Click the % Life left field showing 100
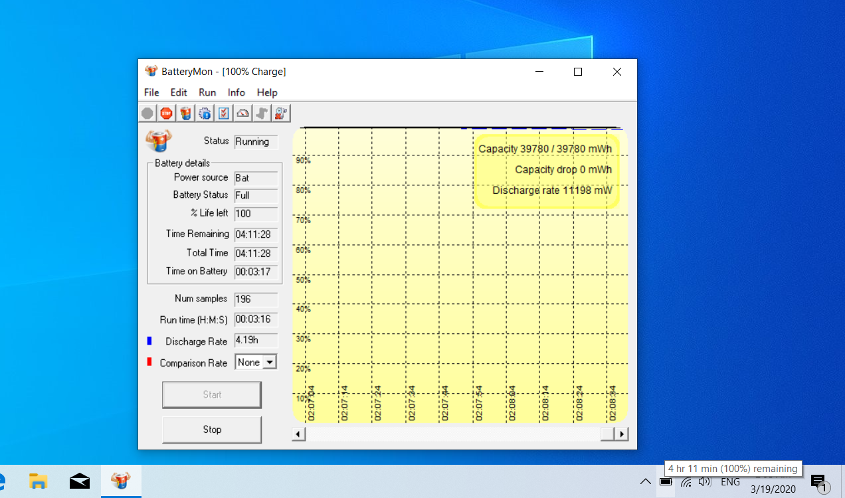 point(256,214)
